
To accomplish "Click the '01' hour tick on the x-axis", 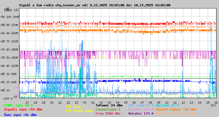I will point(93,103).
